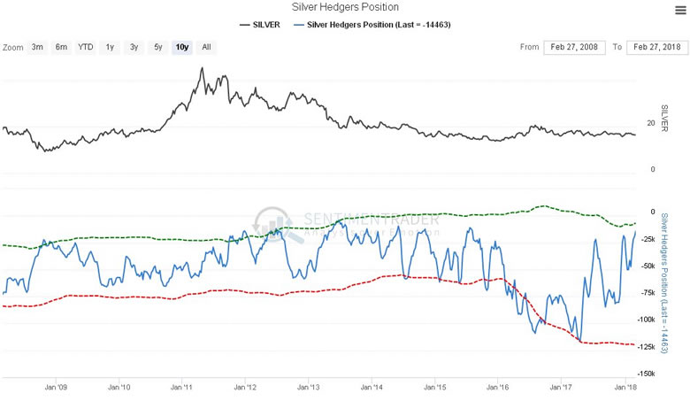690x401 pixels.
Task: Edit the To date field
Action: (x=657, y=47)
